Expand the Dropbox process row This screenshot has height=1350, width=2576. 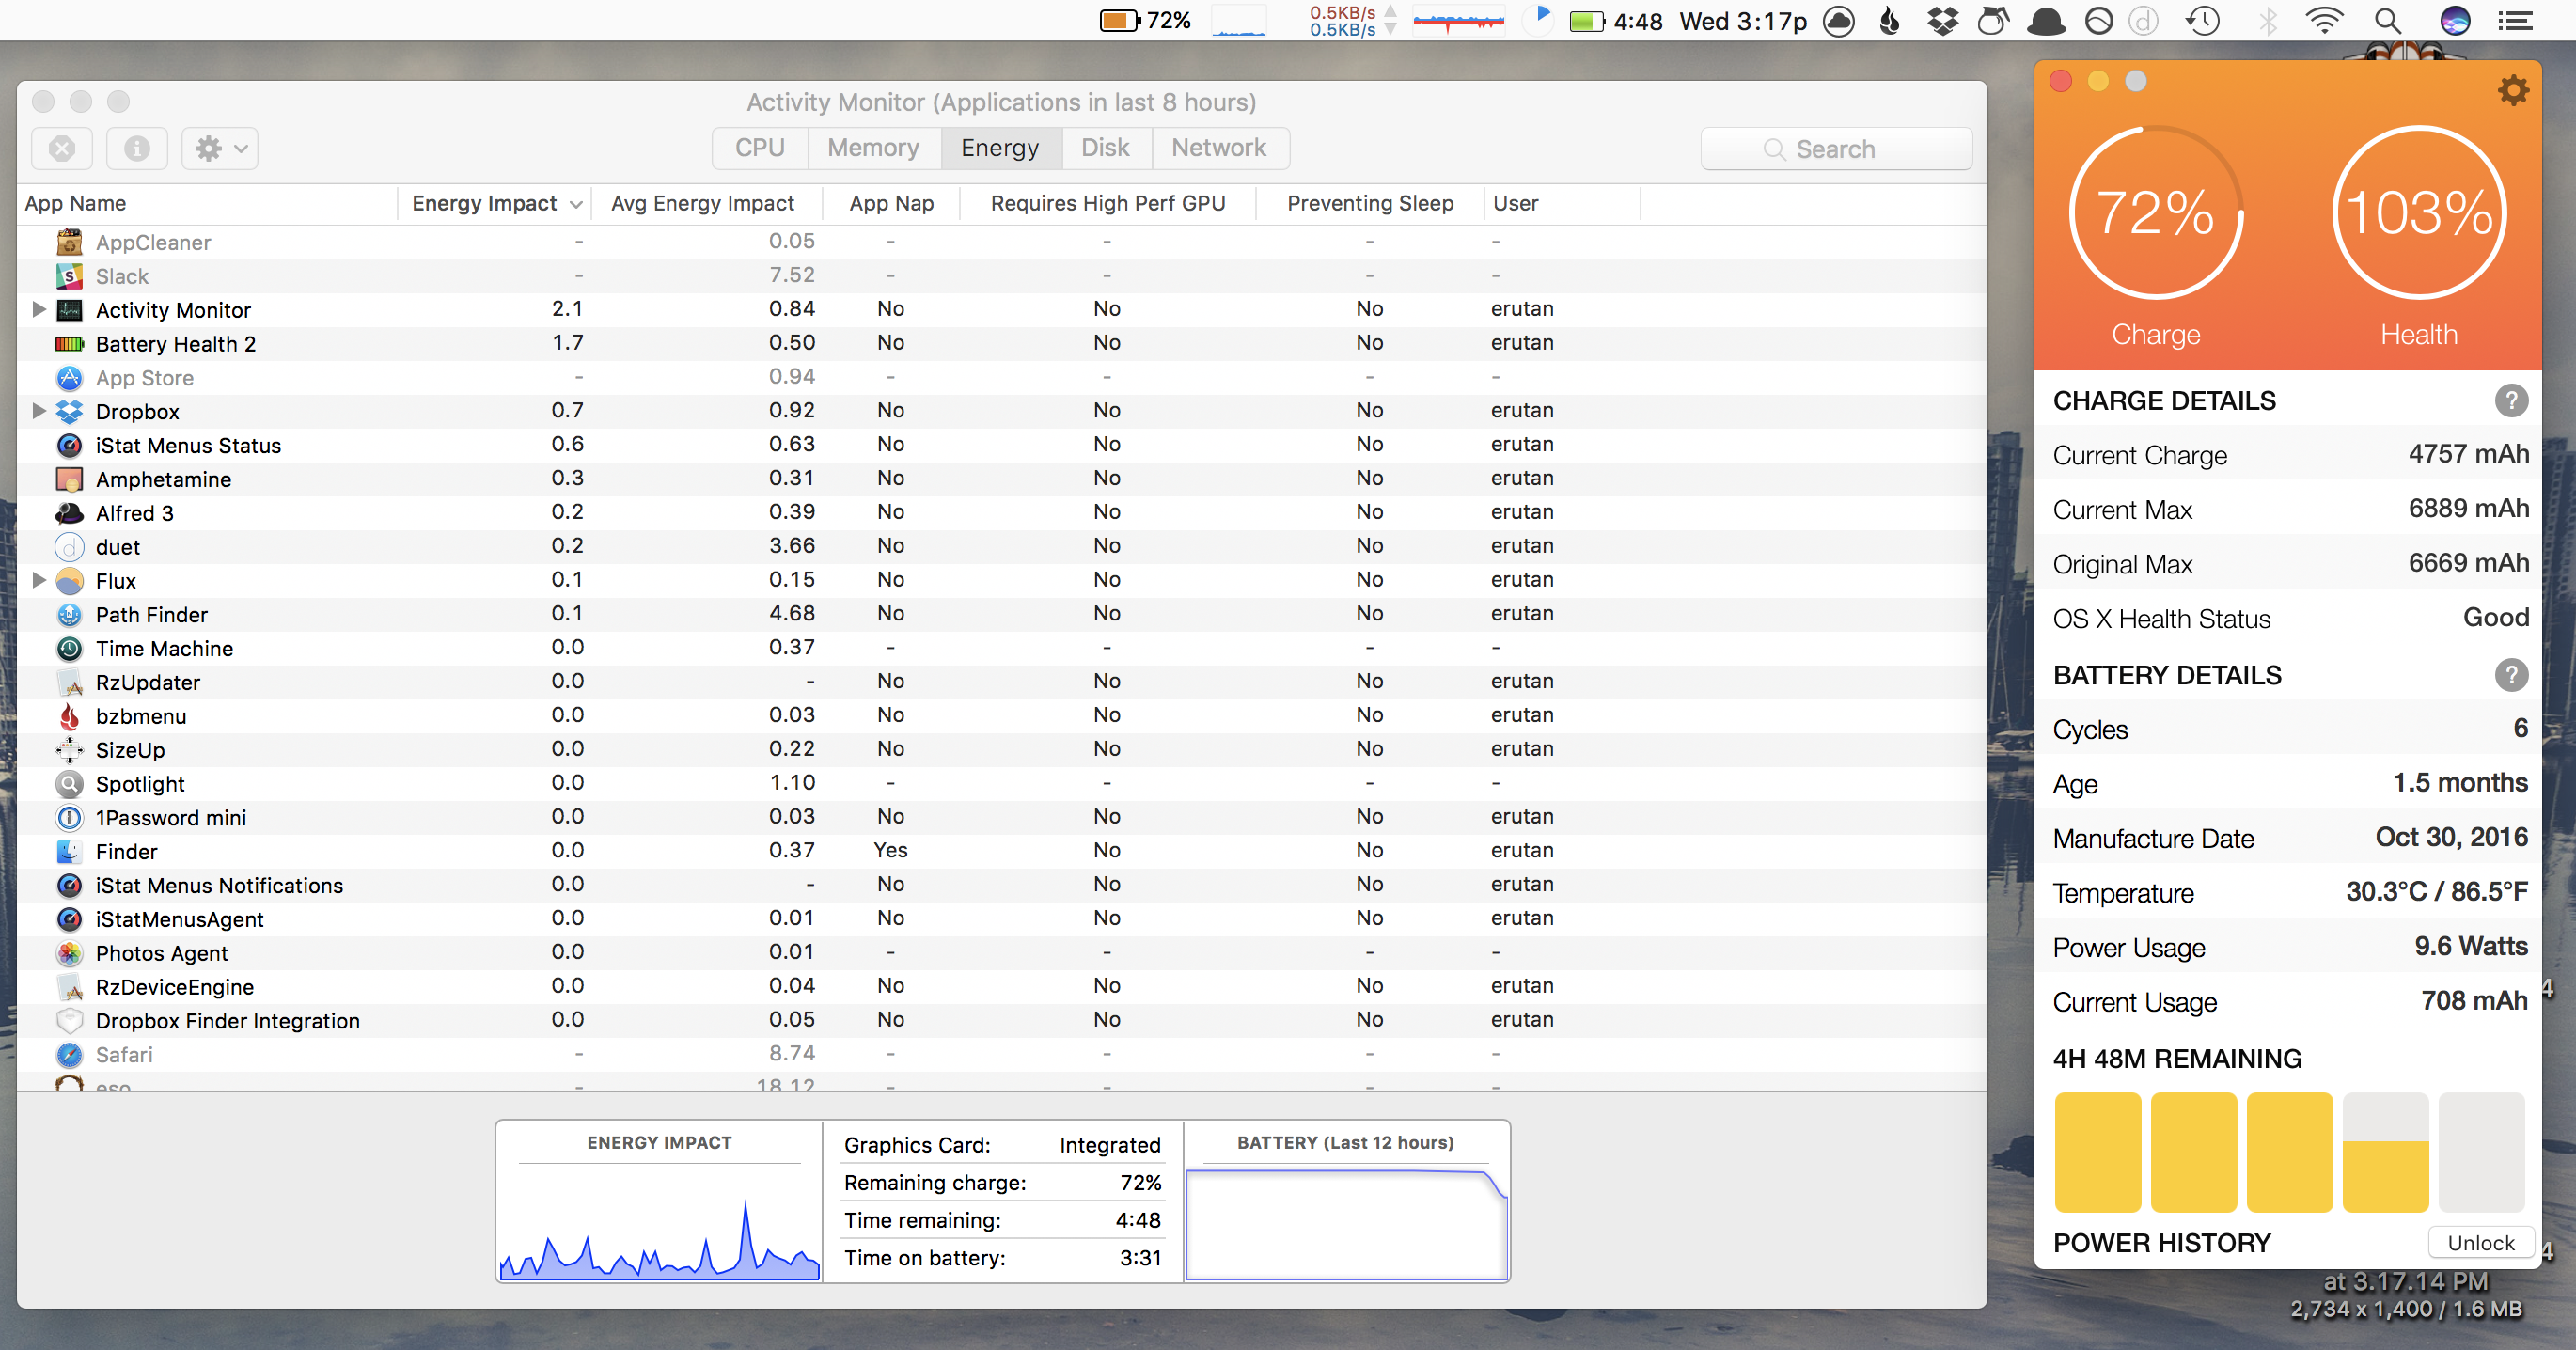(39, 411)
